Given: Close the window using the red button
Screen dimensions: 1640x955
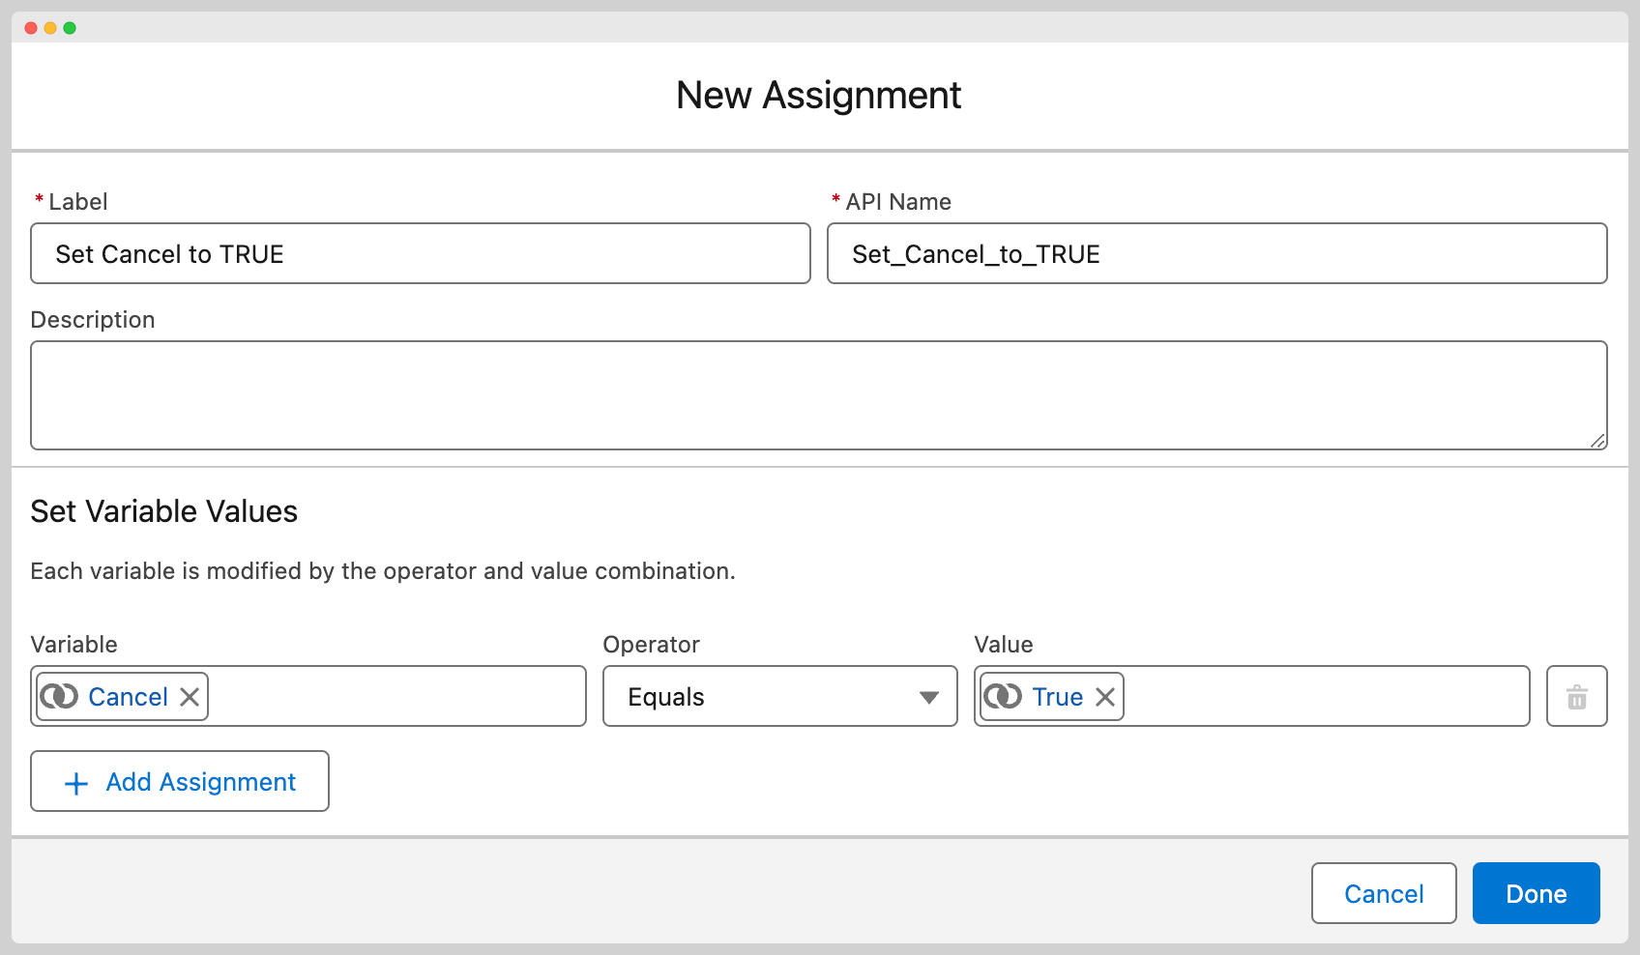Looking at the screenshot, I should click(31, 28).
